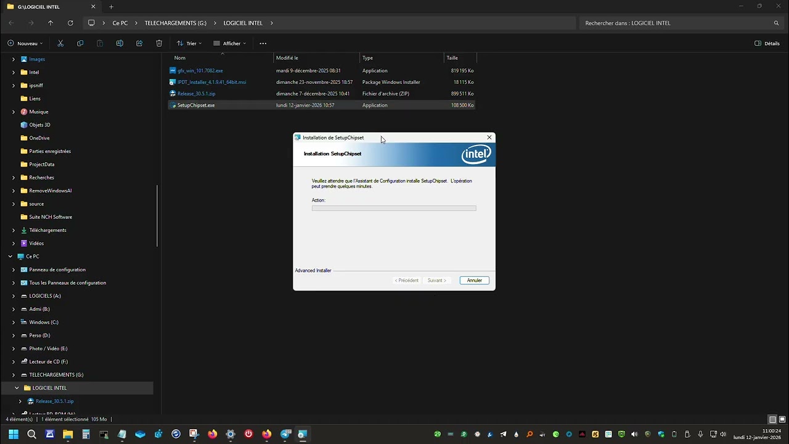Viewport: 789px width, 444px height.
Task: Click the Delete trash icon in toolbar
Action: tap(159, 43)
